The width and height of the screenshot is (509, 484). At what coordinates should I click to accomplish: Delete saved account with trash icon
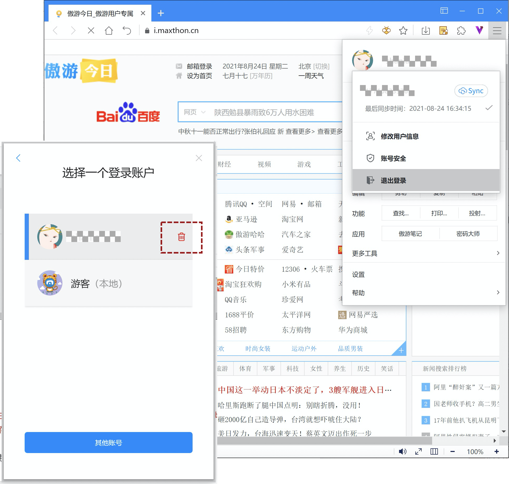(x=181, y=237)
